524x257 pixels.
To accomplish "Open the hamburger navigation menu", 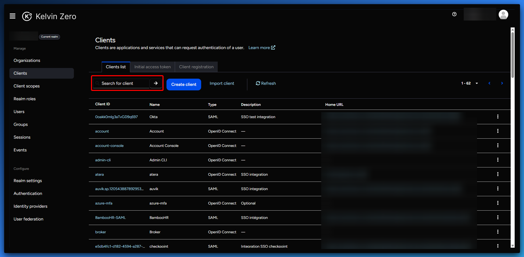I will pyautogui.click(x=13, y=16).
